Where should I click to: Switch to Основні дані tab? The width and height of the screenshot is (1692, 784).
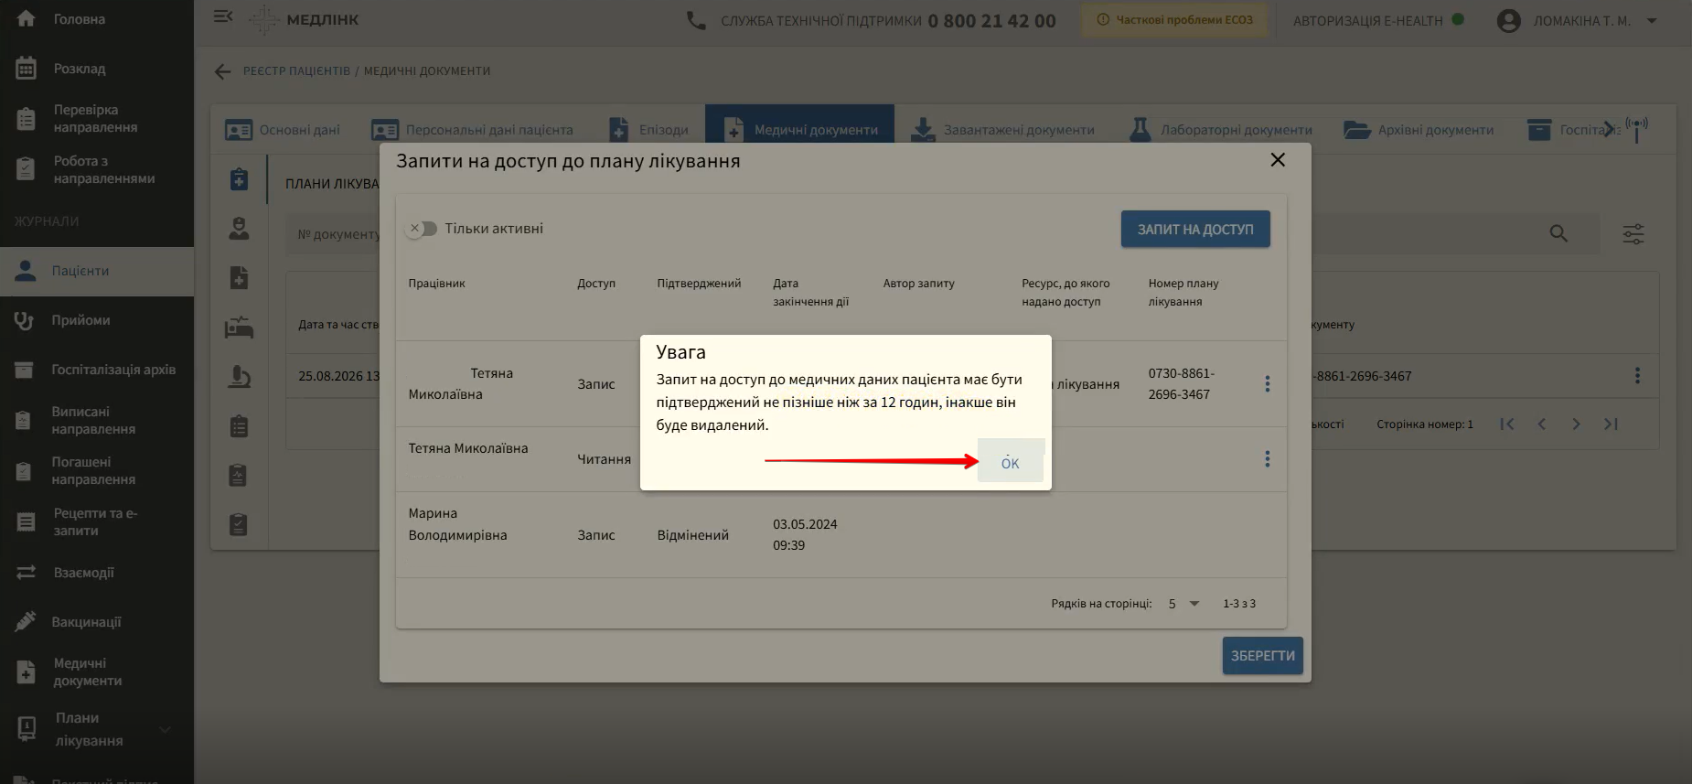pos(283,130)
